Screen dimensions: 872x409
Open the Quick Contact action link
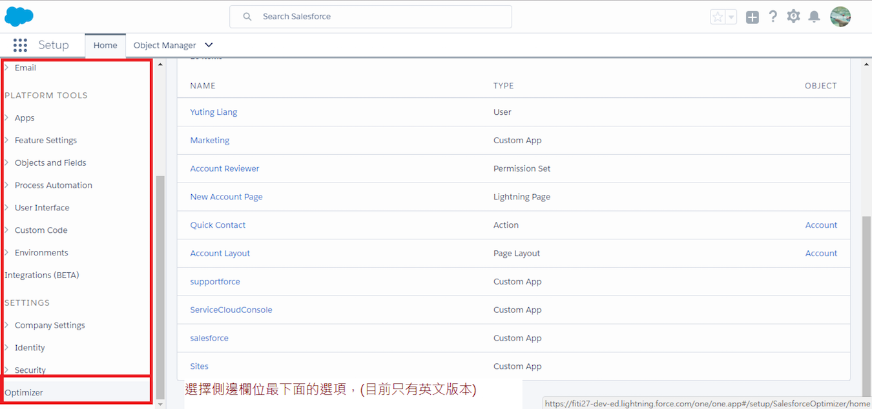click(x=218, y=225)
